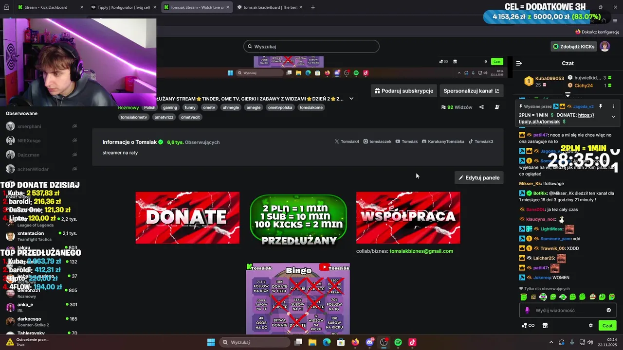Select the ometvedit tag

[190, 117]
